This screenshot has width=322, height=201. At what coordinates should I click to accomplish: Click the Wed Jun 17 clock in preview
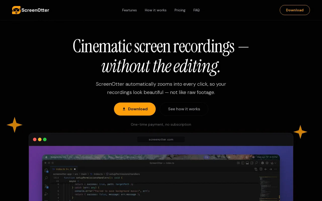pos(267,157)
